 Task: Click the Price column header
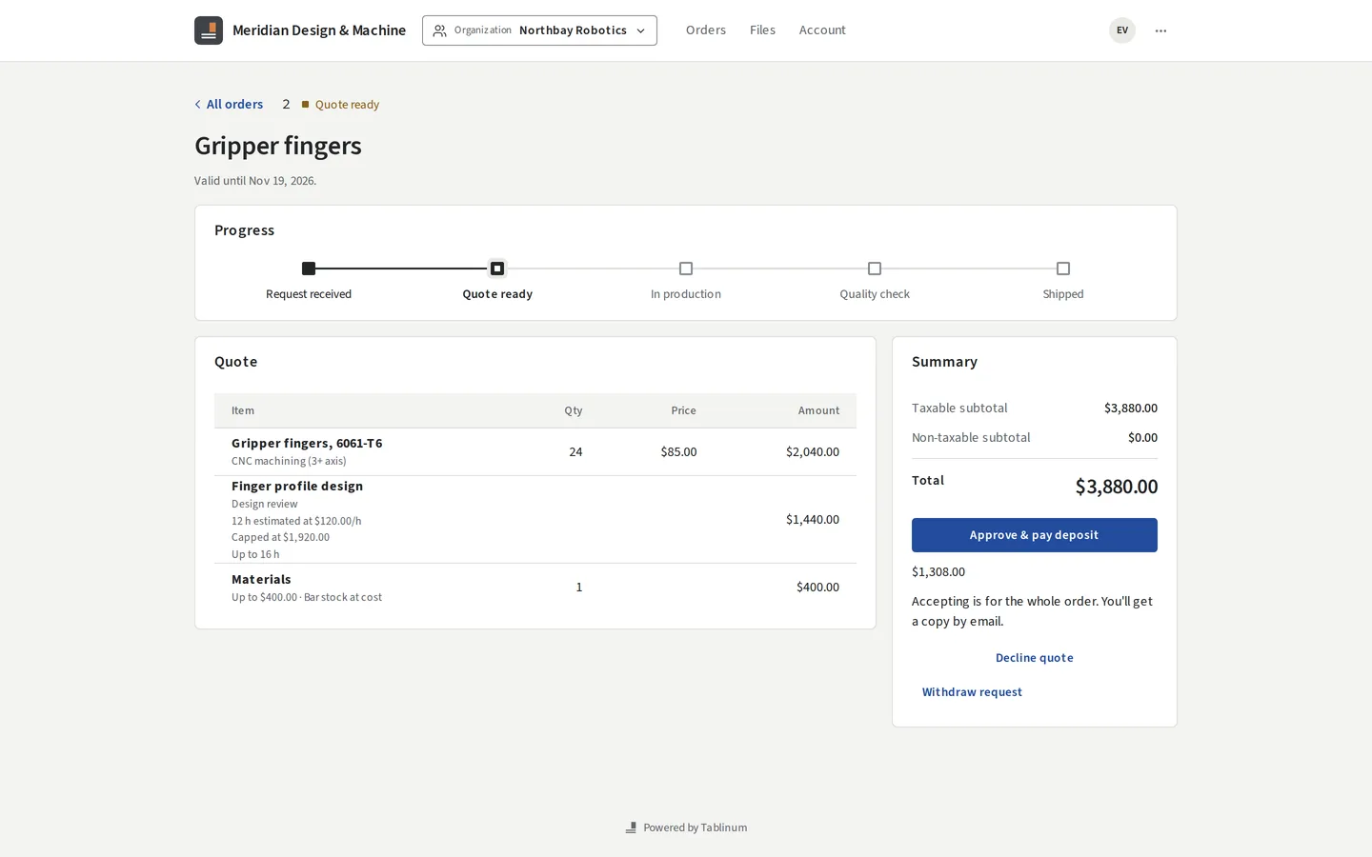pos(683,410)
